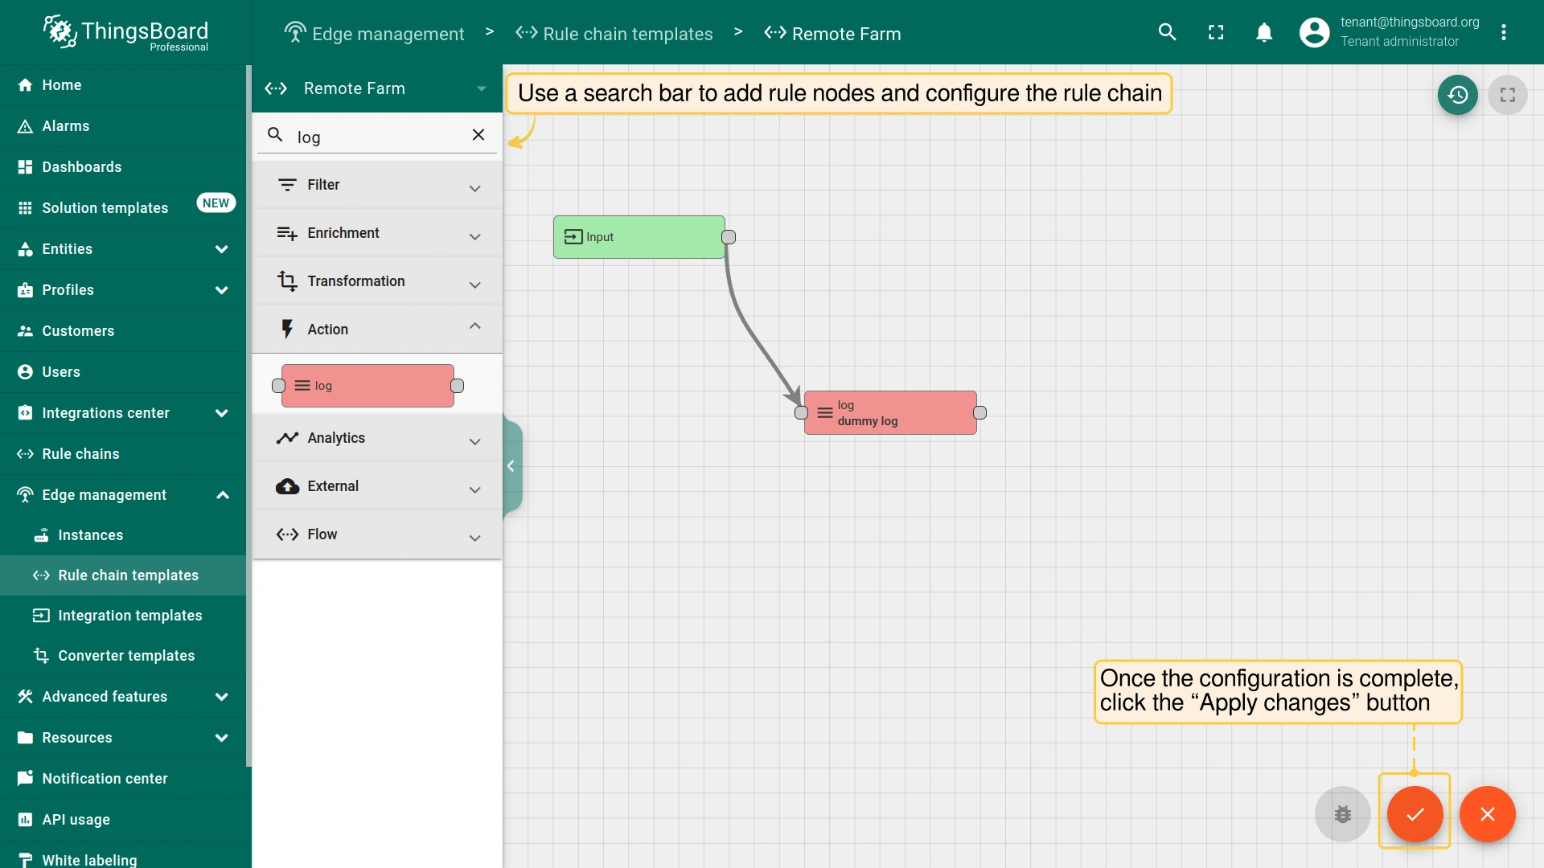
Task: Open the three-dot user menu
Action: [1503, 32]
